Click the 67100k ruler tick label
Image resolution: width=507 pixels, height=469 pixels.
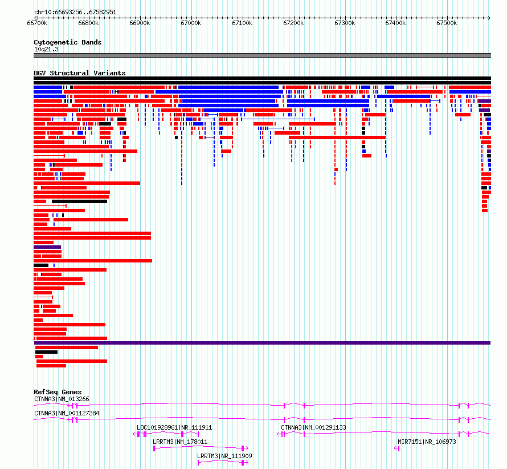click(242, 23)
